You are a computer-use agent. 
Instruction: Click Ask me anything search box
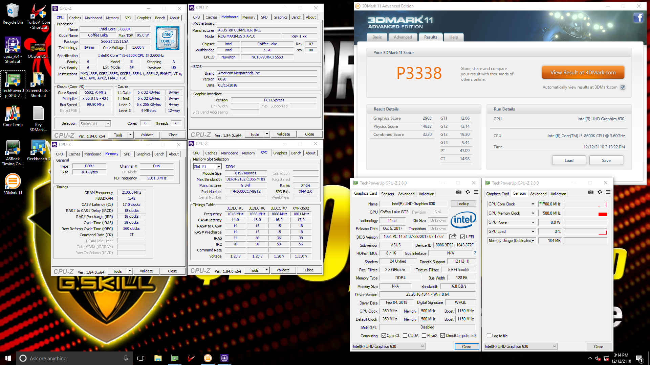(74, 358)
